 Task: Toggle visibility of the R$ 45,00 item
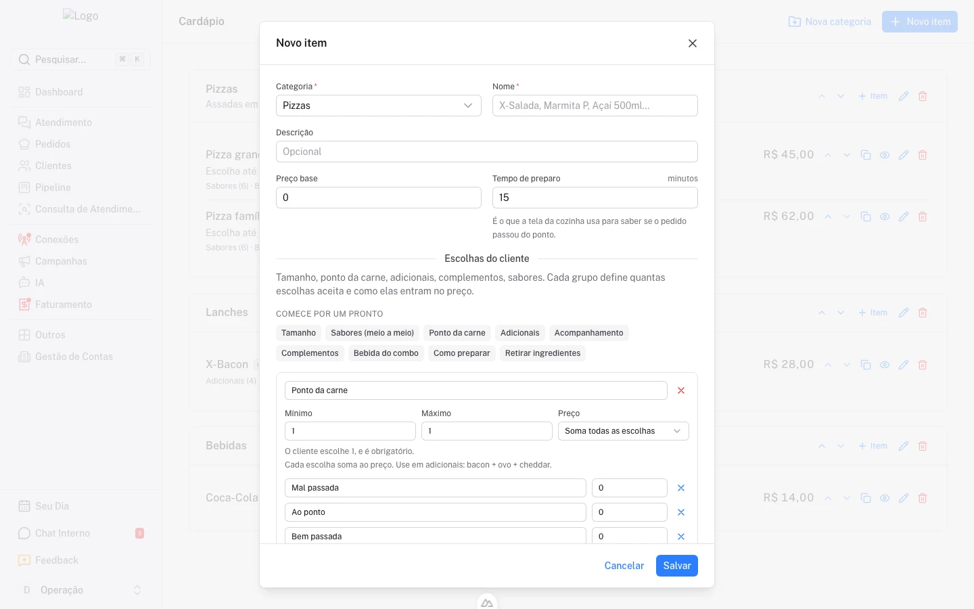tap(885, 155)
